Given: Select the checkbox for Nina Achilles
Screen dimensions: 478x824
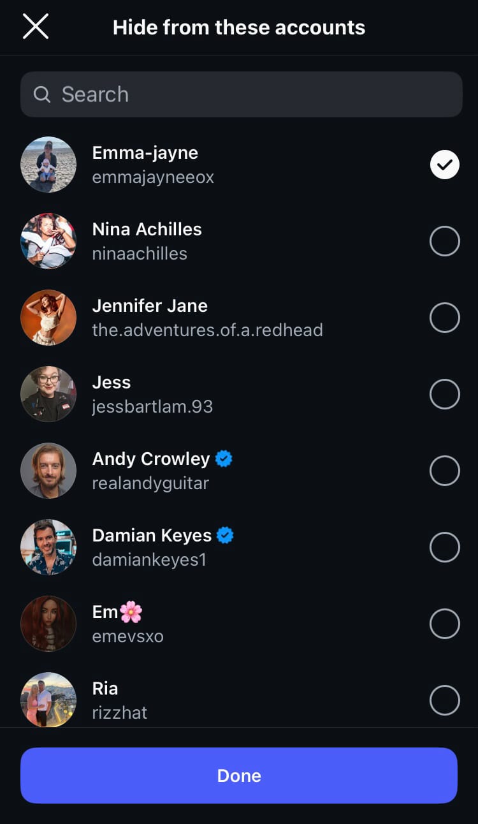Looking at the screenshot, I should pyautogui.click(x=444, y=241).
